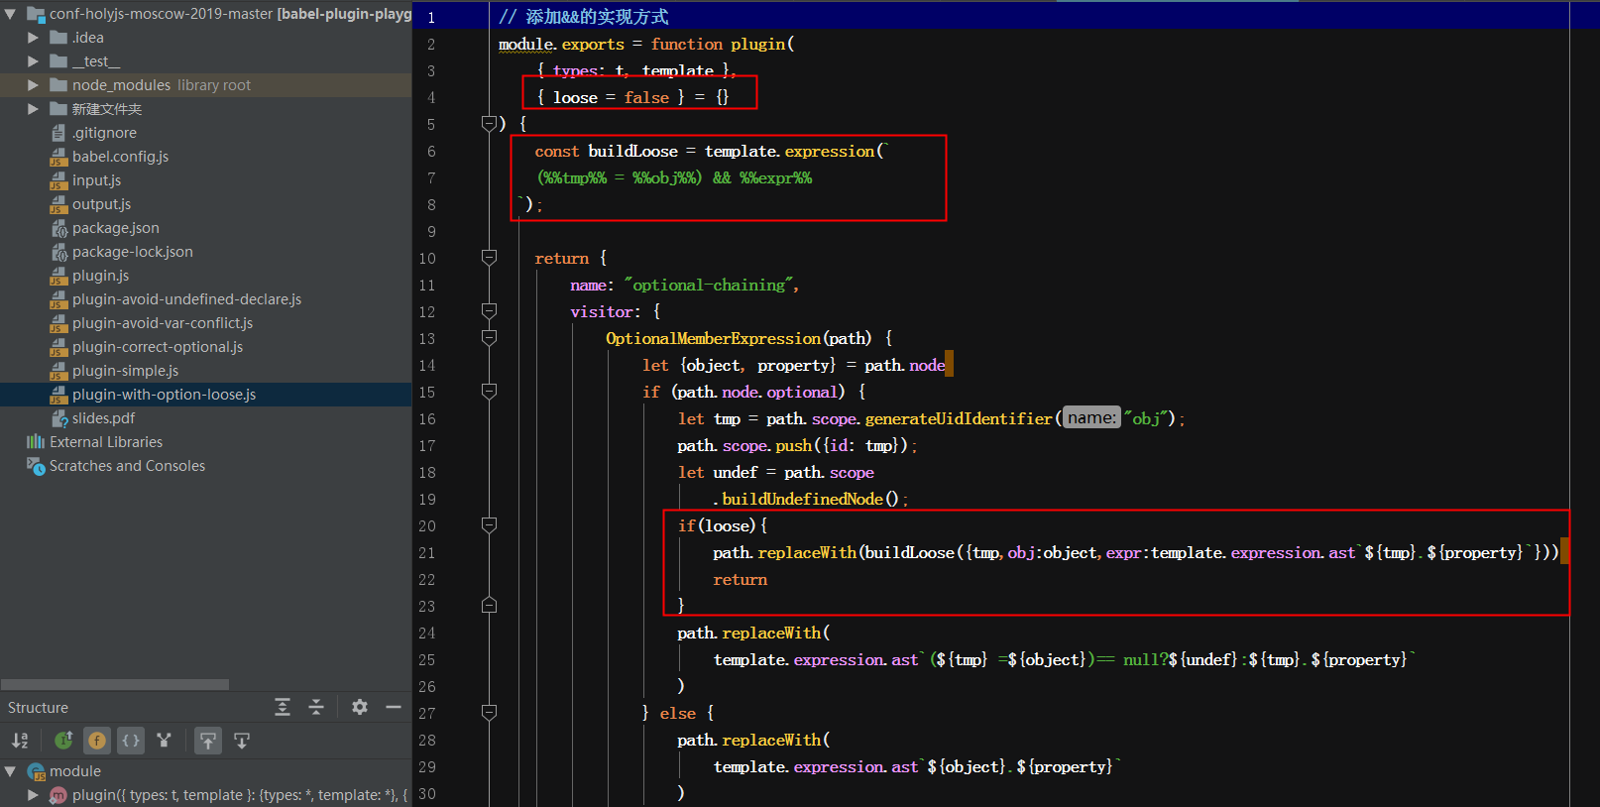
Task: Select Scratches and Consoles node
Action: (x=127, y=466)
